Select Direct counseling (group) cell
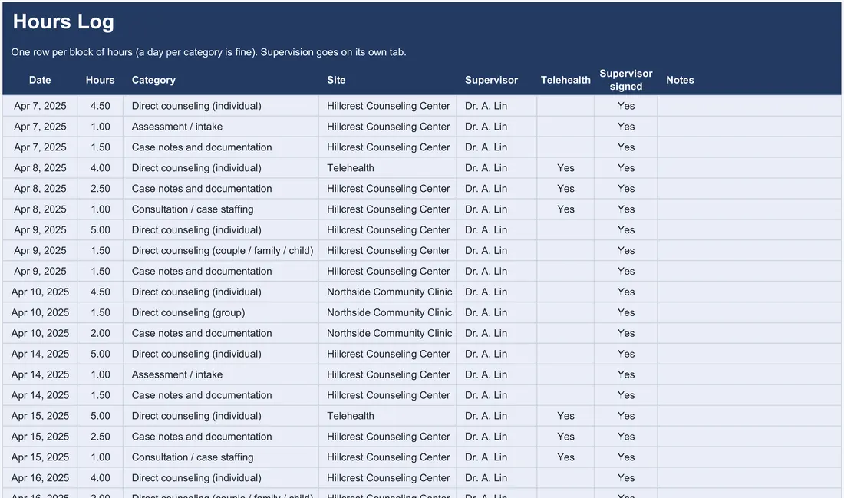Image resolution: width=844 pixels, height=498 pixels. click(221, 312)
